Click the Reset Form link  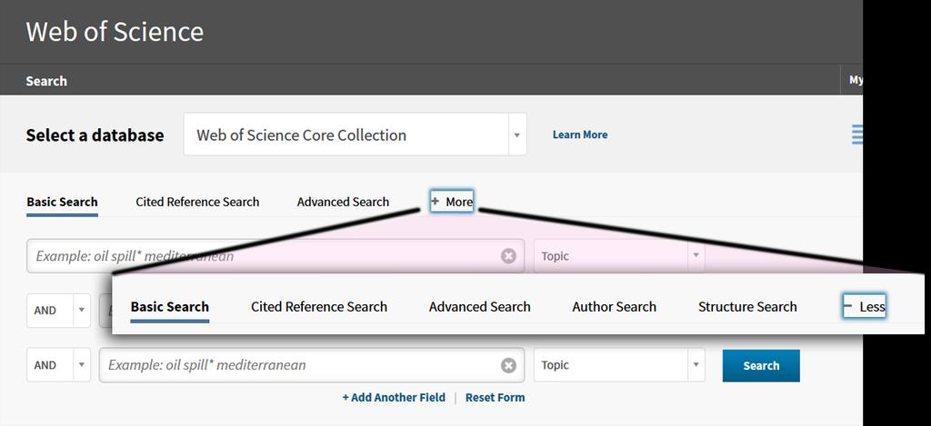[496, 398]
